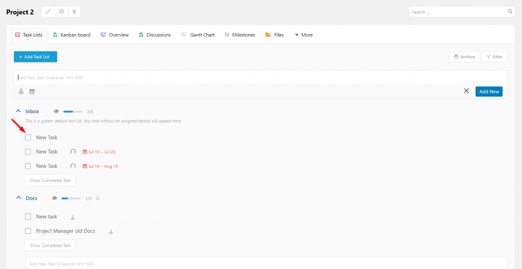This screenshot has width=522, height=269.
Task: Open the Filter options
Action: 494,57
